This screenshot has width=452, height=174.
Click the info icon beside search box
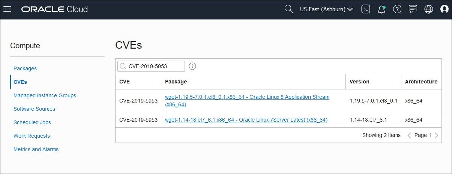(x=192, y=66)
